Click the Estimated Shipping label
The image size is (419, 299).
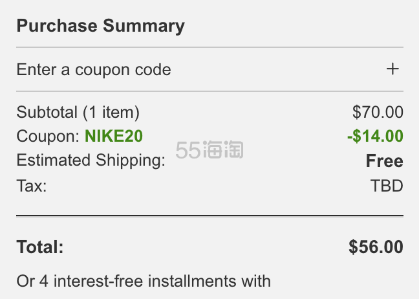91,161
